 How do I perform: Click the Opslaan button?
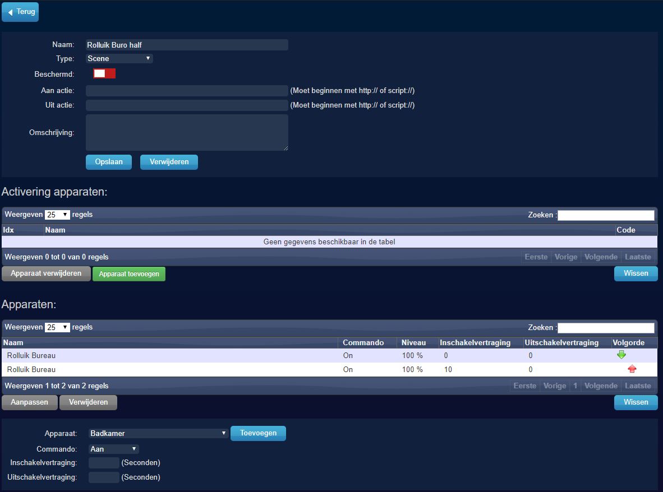(x=109, y=162)
